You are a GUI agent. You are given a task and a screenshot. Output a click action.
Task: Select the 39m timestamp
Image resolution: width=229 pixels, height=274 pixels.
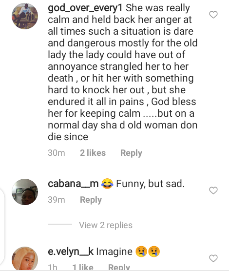[x=57, y=200]
